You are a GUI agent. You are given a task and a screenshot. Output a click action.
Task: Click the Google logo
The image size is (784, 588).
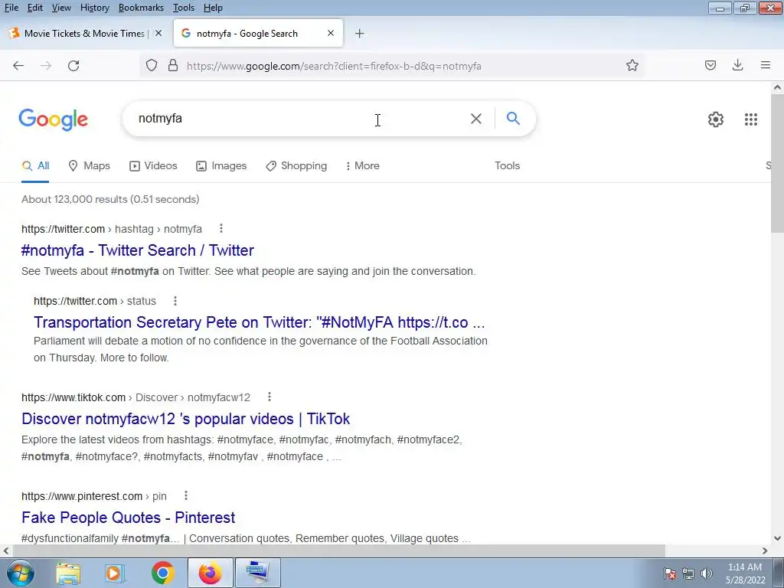pyautogui.click(x=54, y=120)
